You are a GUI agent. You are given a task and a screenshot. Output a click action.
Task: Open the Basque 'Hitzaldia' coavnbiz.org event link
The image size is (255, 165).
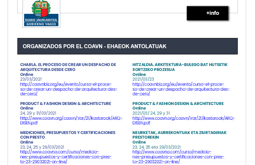click(x=181, y=89)
